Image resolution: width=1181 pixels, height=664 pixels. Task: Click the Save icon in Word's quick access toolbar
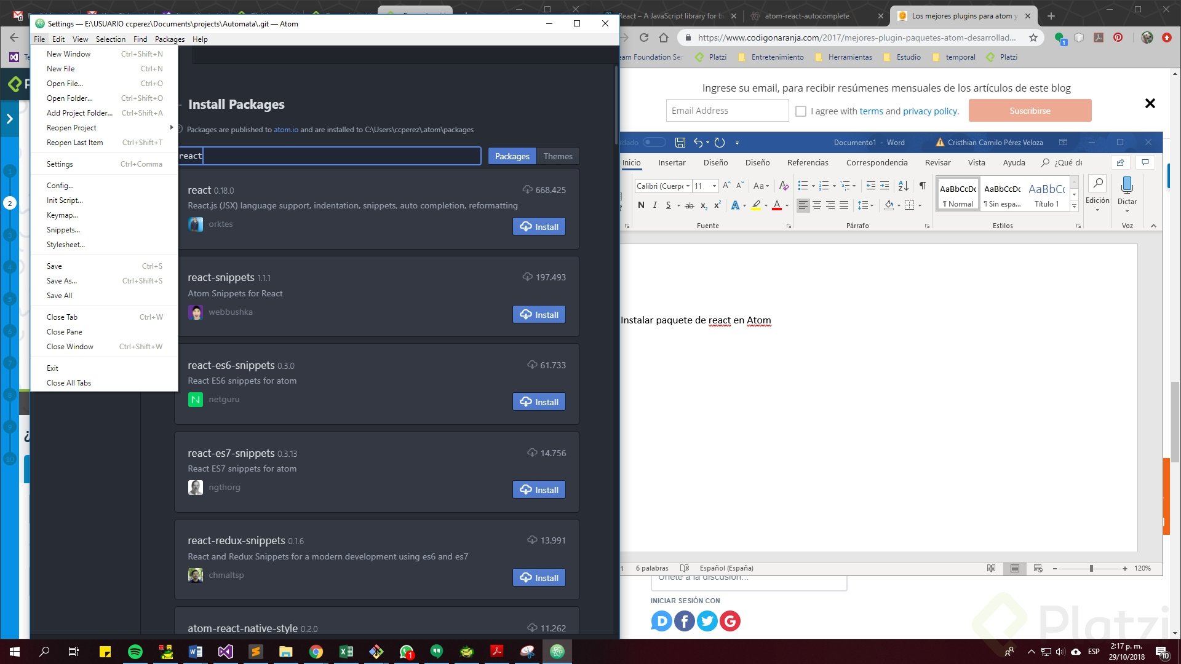[680, 143]
